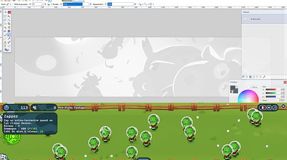Select the Paint Bucket tool
The height and width of the screenshot is (160, 287).
click(x=5, y=31)
